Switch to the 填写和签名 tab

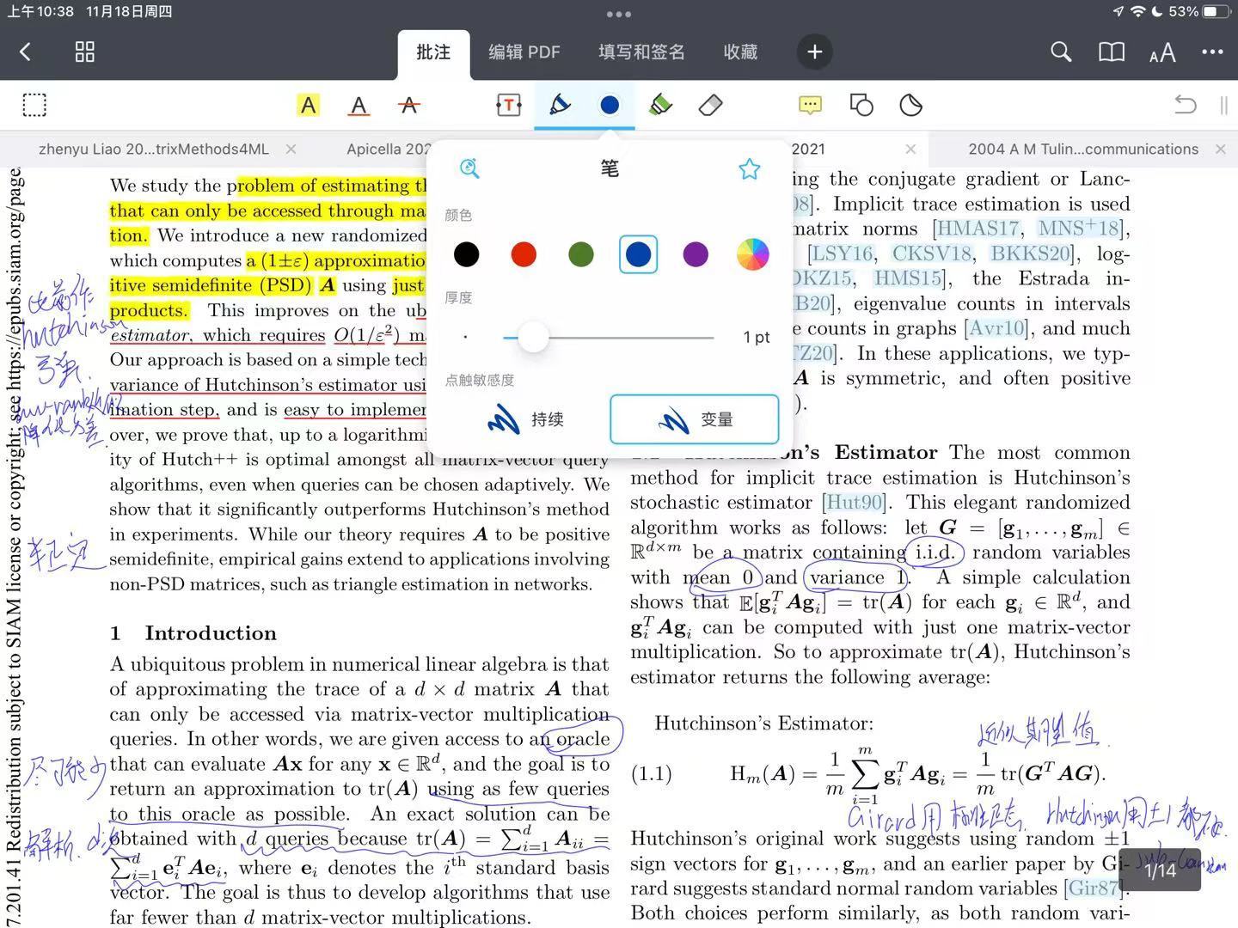[641, 52]
